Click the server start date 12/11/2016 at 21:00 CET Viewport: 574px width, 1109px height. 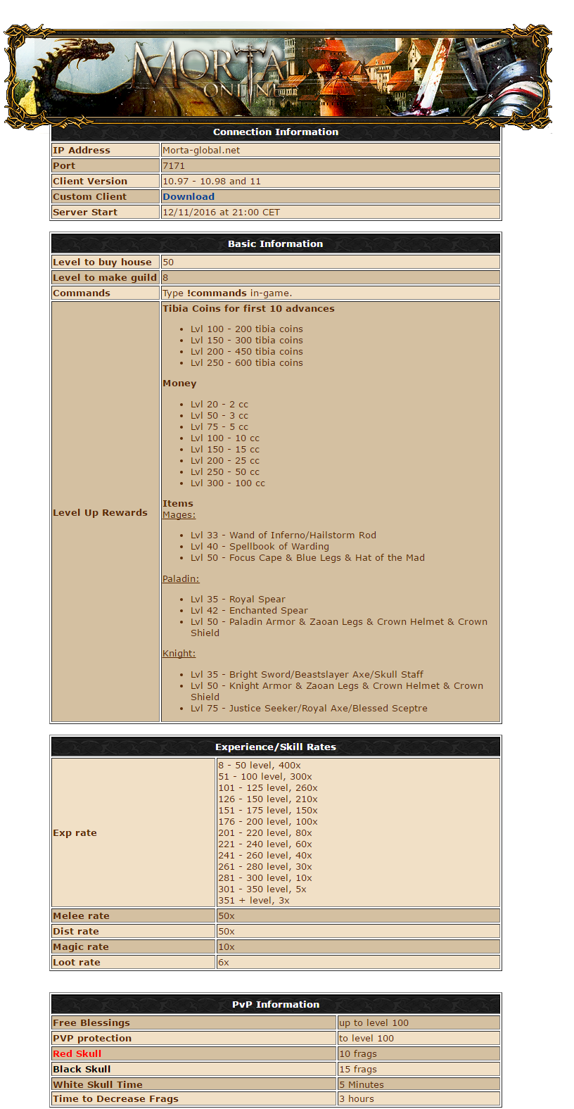coord(221,213)
